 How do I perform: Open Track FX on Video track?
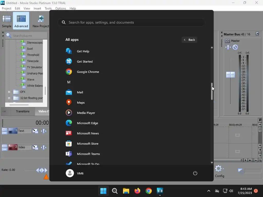click(x=44, y=147)
